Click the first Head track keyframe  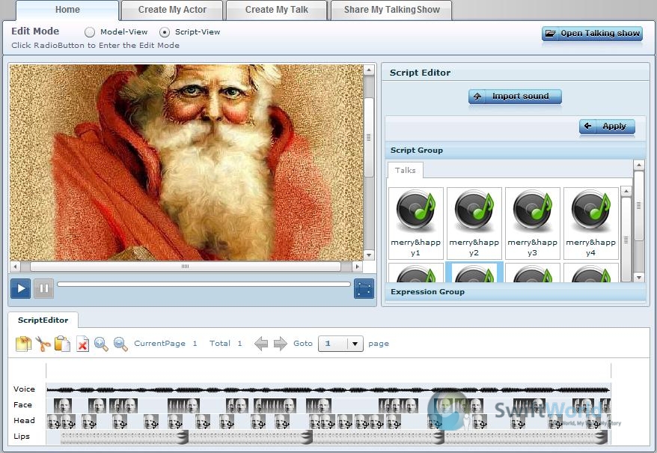54,422
